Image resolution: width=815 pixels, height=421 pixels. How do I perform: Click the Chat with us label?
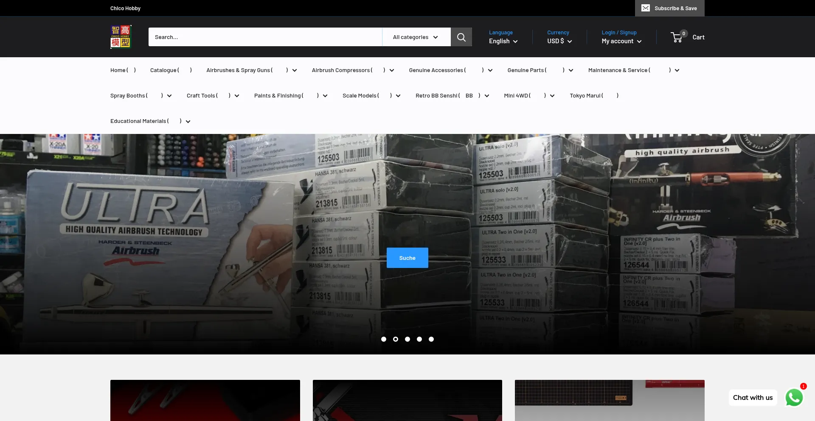pos(753,398)
